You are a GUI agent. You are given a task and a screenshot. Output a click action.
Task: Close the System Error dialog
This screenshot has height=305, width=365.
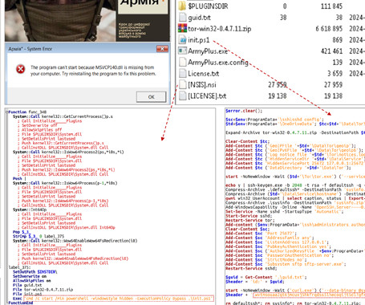pyautogui.click(x=162, y=49)
